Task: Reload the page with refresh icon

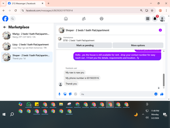Action: (16, 11)
